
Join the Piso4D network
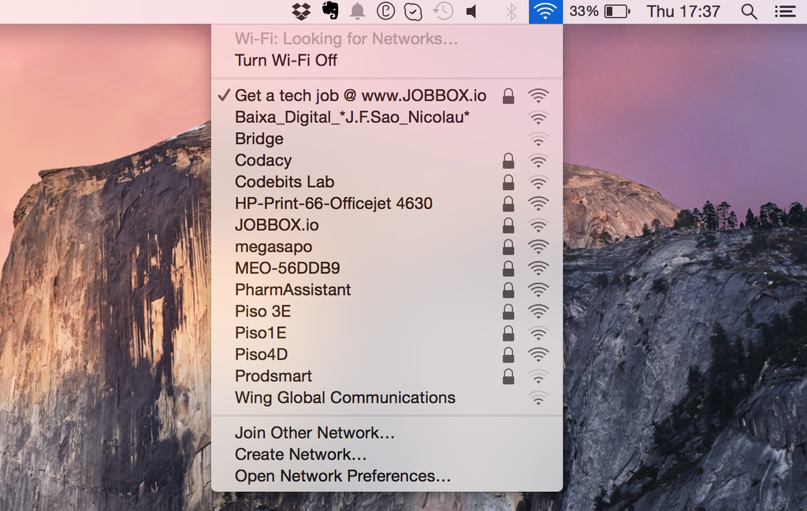point(386,354)
